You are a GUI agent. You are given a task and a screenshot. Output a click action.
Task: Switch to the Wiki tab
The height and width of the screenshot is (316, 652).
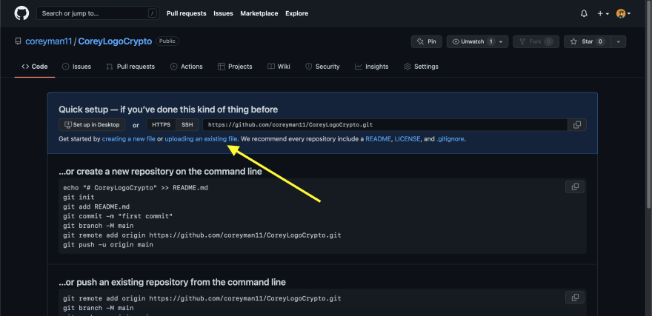279,67
